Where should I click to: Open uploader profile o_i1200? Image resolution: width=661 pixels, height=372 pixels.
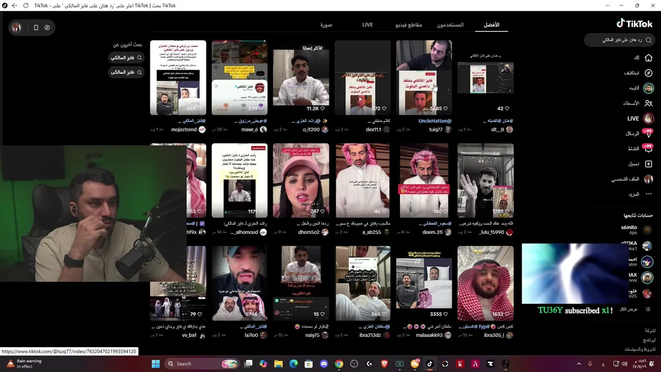point(311,130)
